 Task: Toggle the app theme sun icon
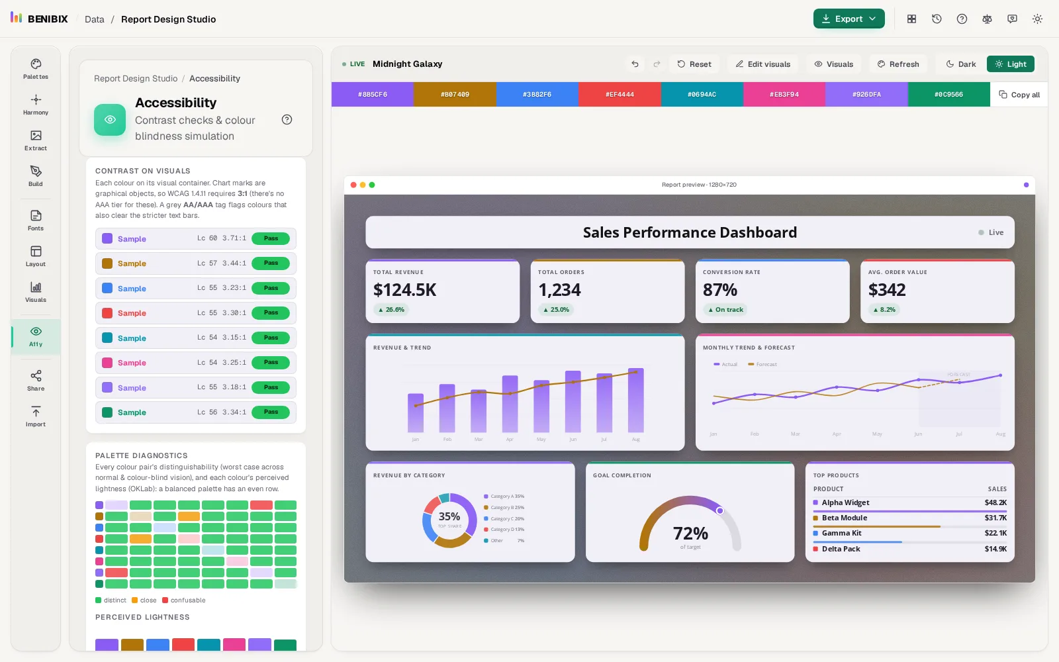point(1037,19)
